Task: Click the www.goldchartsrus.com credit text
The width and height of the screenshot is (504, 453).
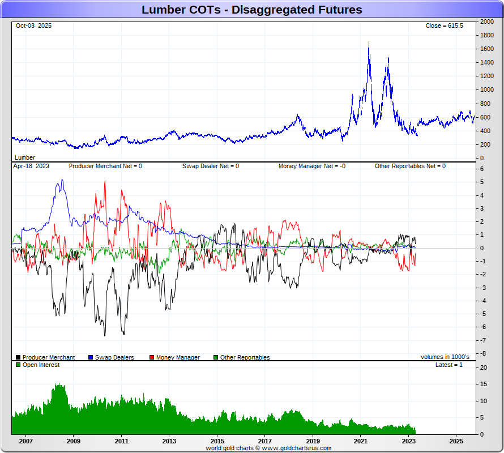Action: point(296,448)
